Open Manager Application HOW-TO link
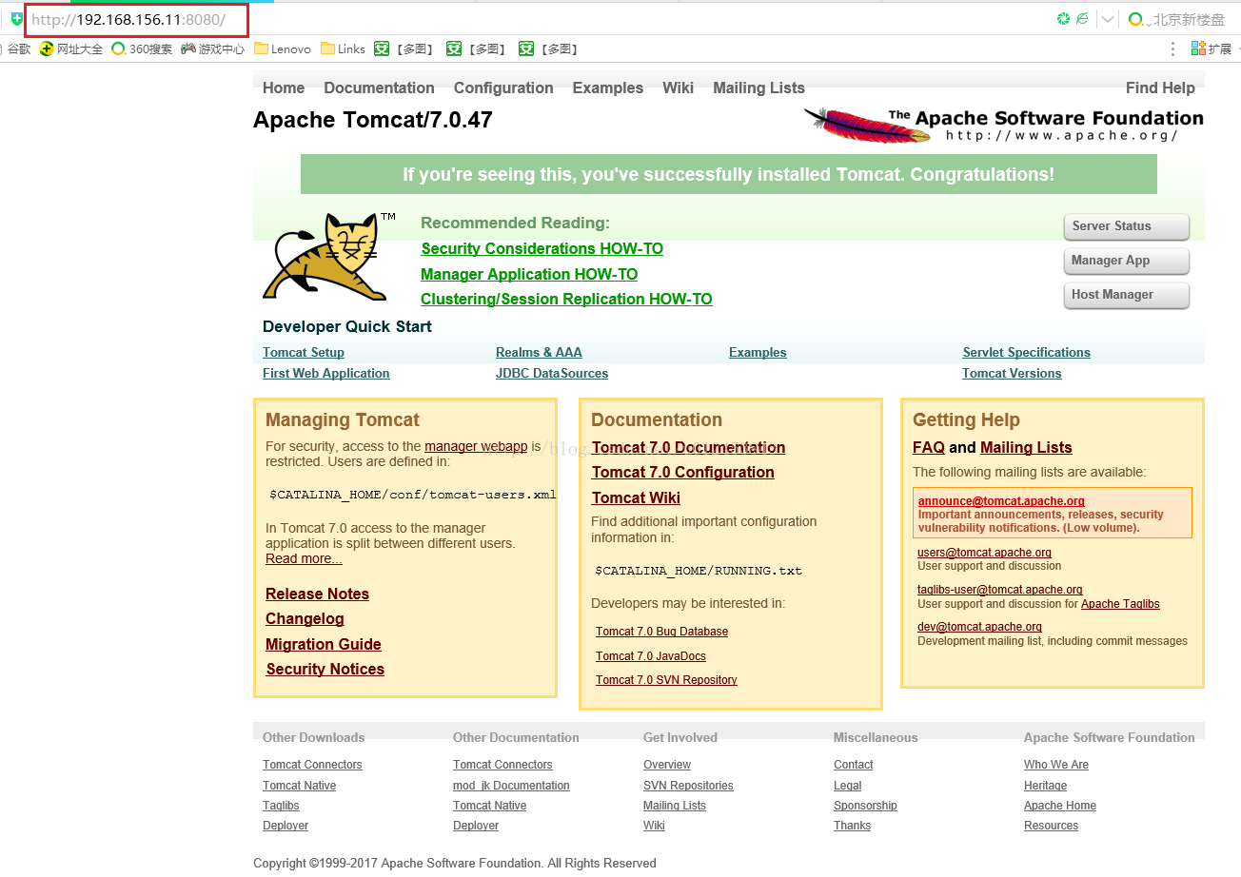Viewport: 1241px width, 877px height. click(529, 274)
